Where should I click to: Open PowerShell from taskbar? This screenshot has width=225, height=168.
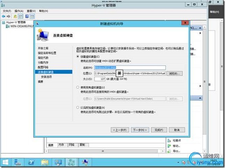click(31, 162)
